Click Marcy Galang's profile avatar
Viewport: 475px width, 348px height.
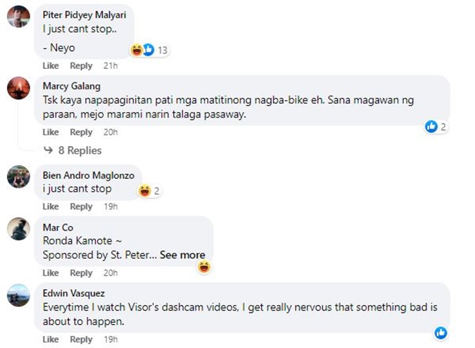tap(18, 88)
